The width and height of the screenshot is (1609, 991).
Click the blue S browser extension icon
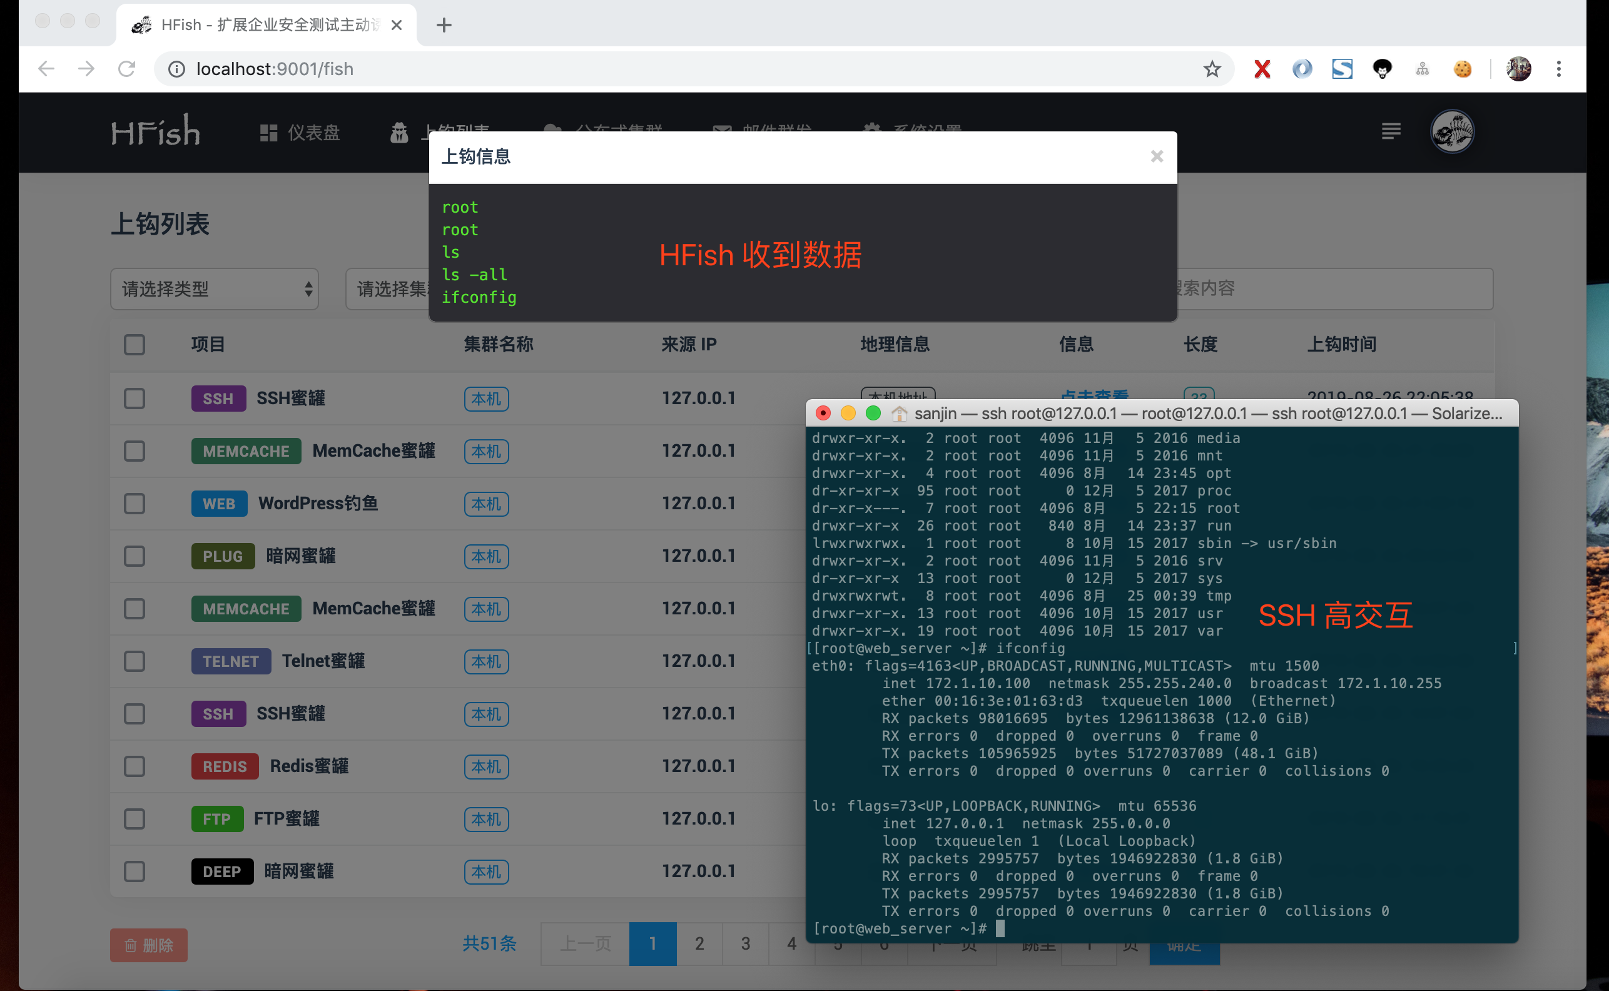click(x=1342, y=69)
